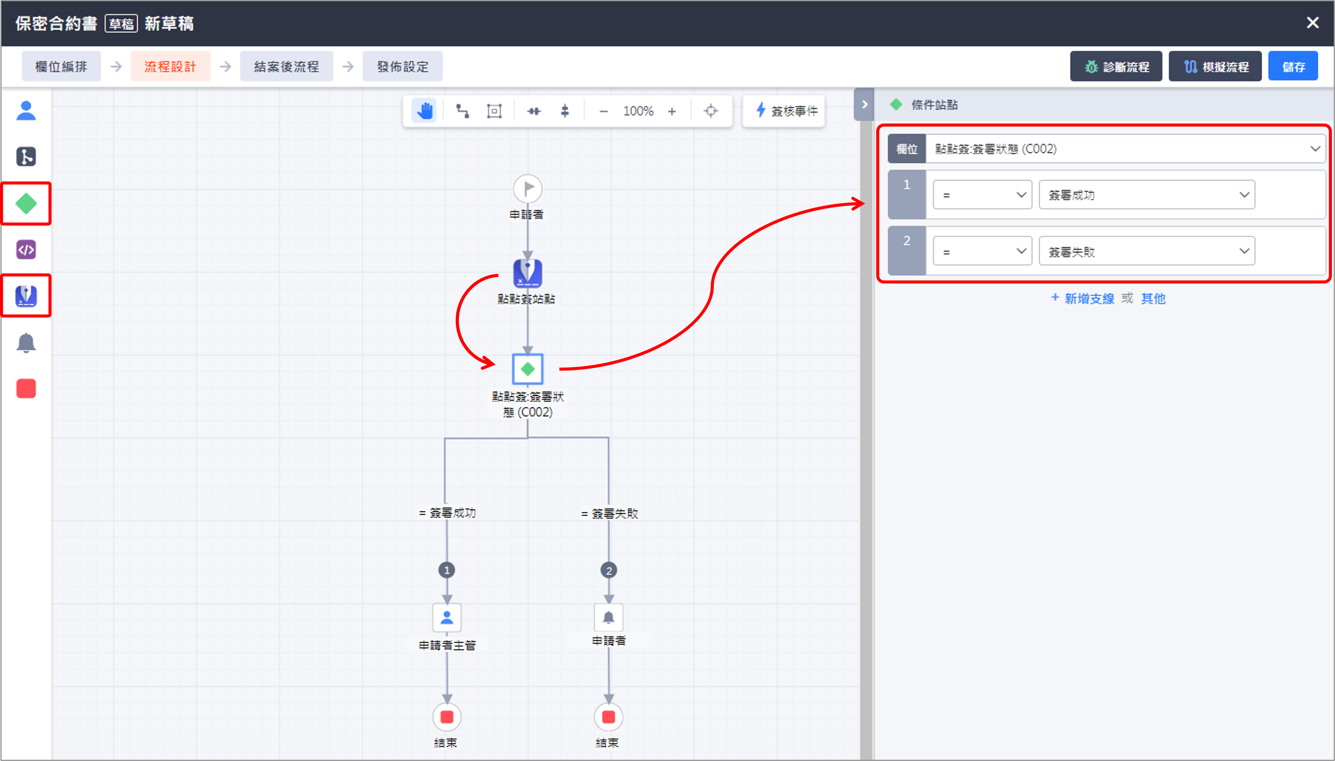
Task: Select the 點點簽站點 node on canvas
Action: tap(527, 273)
